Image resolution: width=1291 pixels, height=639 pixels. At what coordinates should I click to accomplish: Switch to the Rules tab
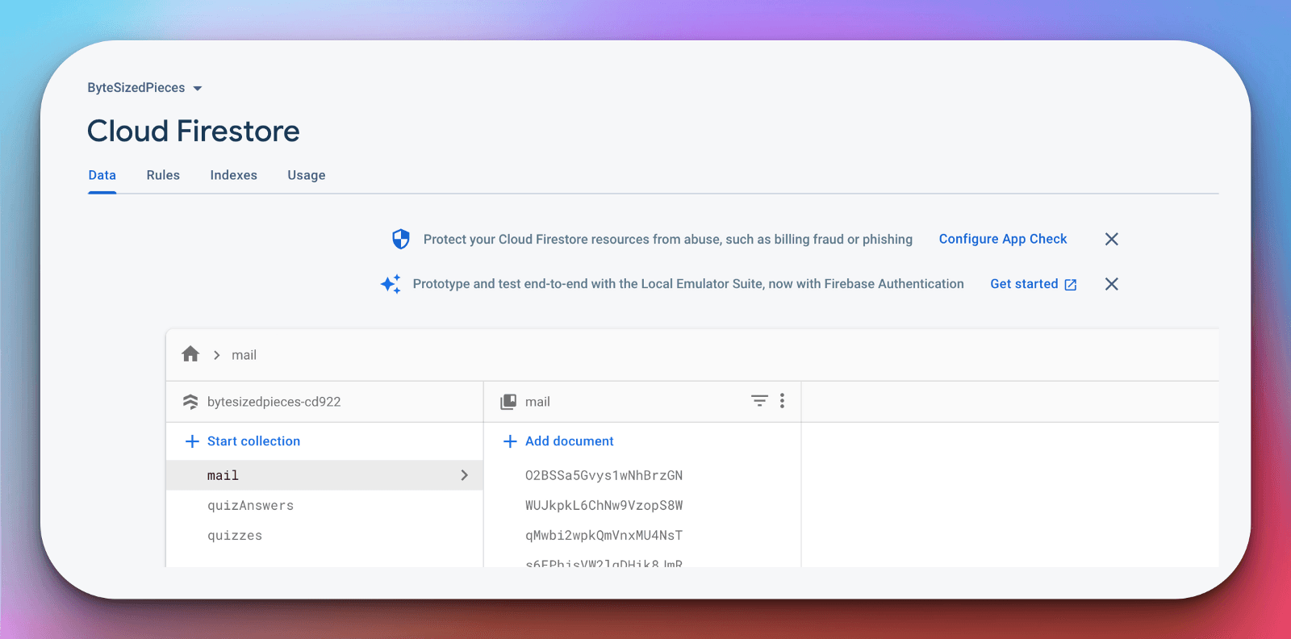point(163,175)
